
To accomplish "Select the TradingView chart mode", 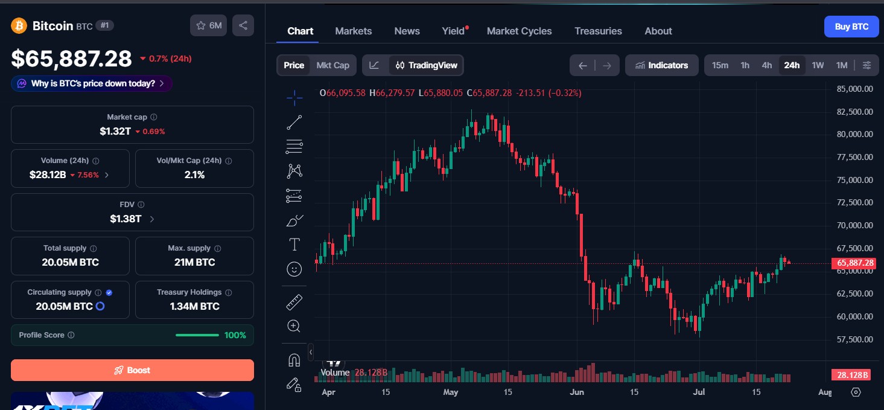I will point(426,65).
